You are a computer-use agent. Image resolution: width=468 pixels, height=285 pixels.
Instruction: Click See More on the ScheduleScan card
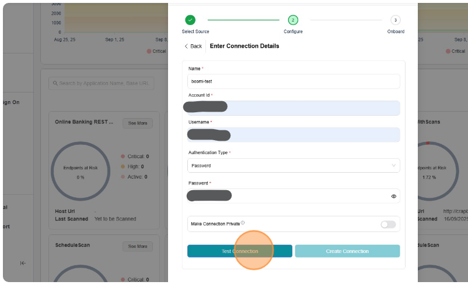138,247
